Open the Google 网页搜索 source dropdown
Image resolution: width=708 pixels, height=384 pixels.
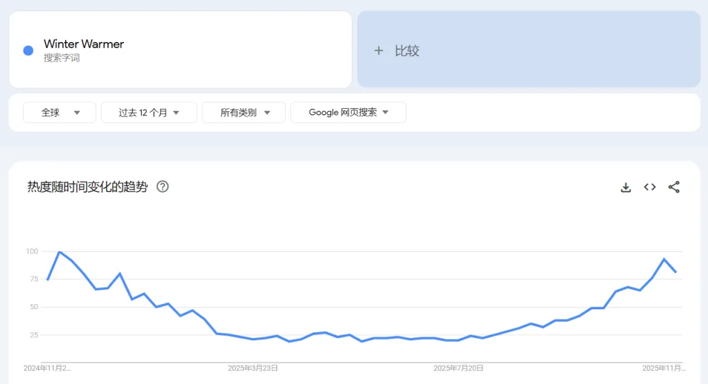(x=348, y=112)
